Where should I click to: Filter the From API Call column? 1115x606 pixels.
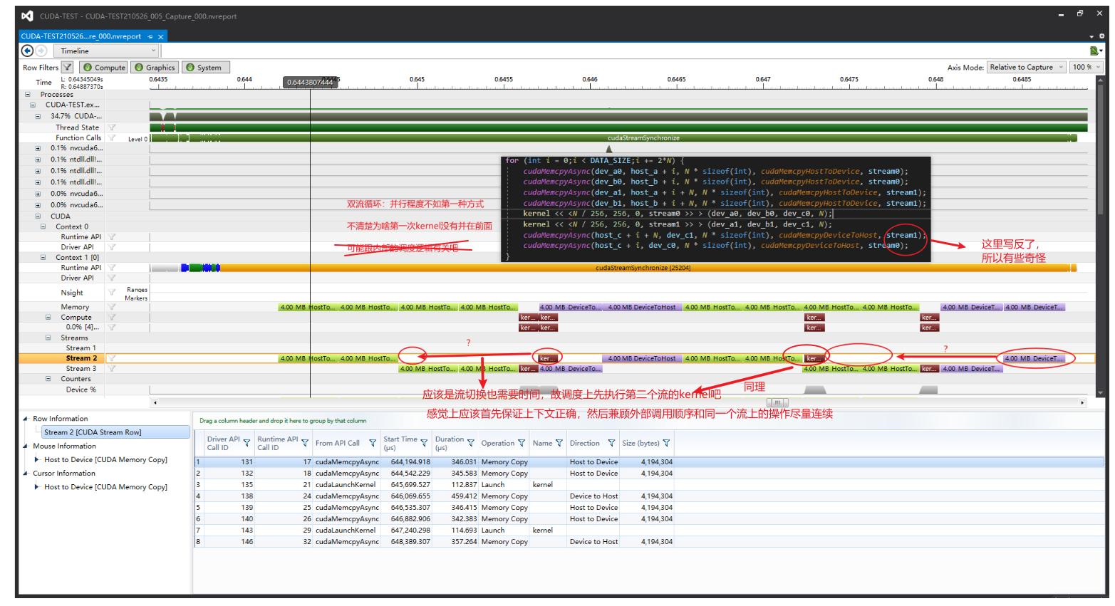[373, 443]
